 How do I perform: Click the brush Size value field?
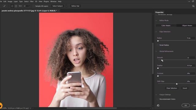coord(26,6)
